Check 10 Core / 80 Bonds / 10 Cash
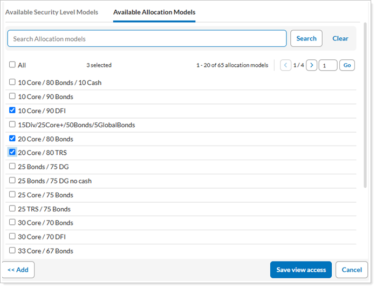 pyautogui.click(x=12, y=82)
